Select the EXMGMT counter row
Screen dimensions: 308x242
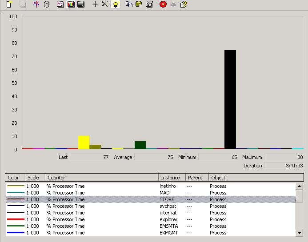[x=151, y=233]
